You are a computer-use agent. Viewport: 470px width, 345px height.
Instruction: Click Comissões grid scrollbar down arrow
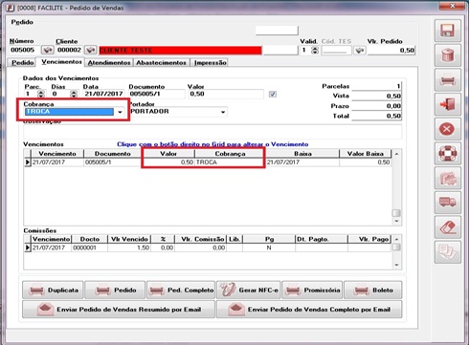pyautogui.click(x=396, y=265)
